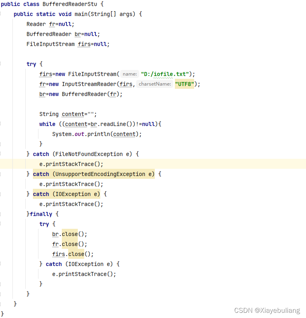306x318 pixels.
Task: Click the "D:/iofile.txt" string literal
Action: click(x=165, y=74)
